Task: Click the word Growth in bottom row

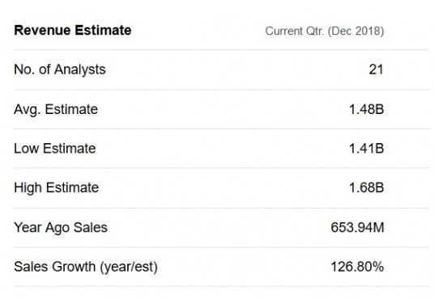Action: [x=74, y=267]
